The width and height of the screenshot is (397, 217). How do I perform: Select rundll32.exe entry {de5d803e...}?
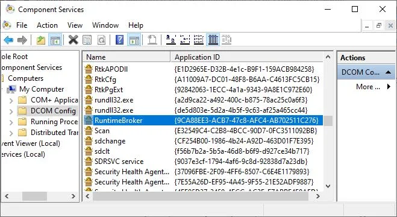click(114, 110)
